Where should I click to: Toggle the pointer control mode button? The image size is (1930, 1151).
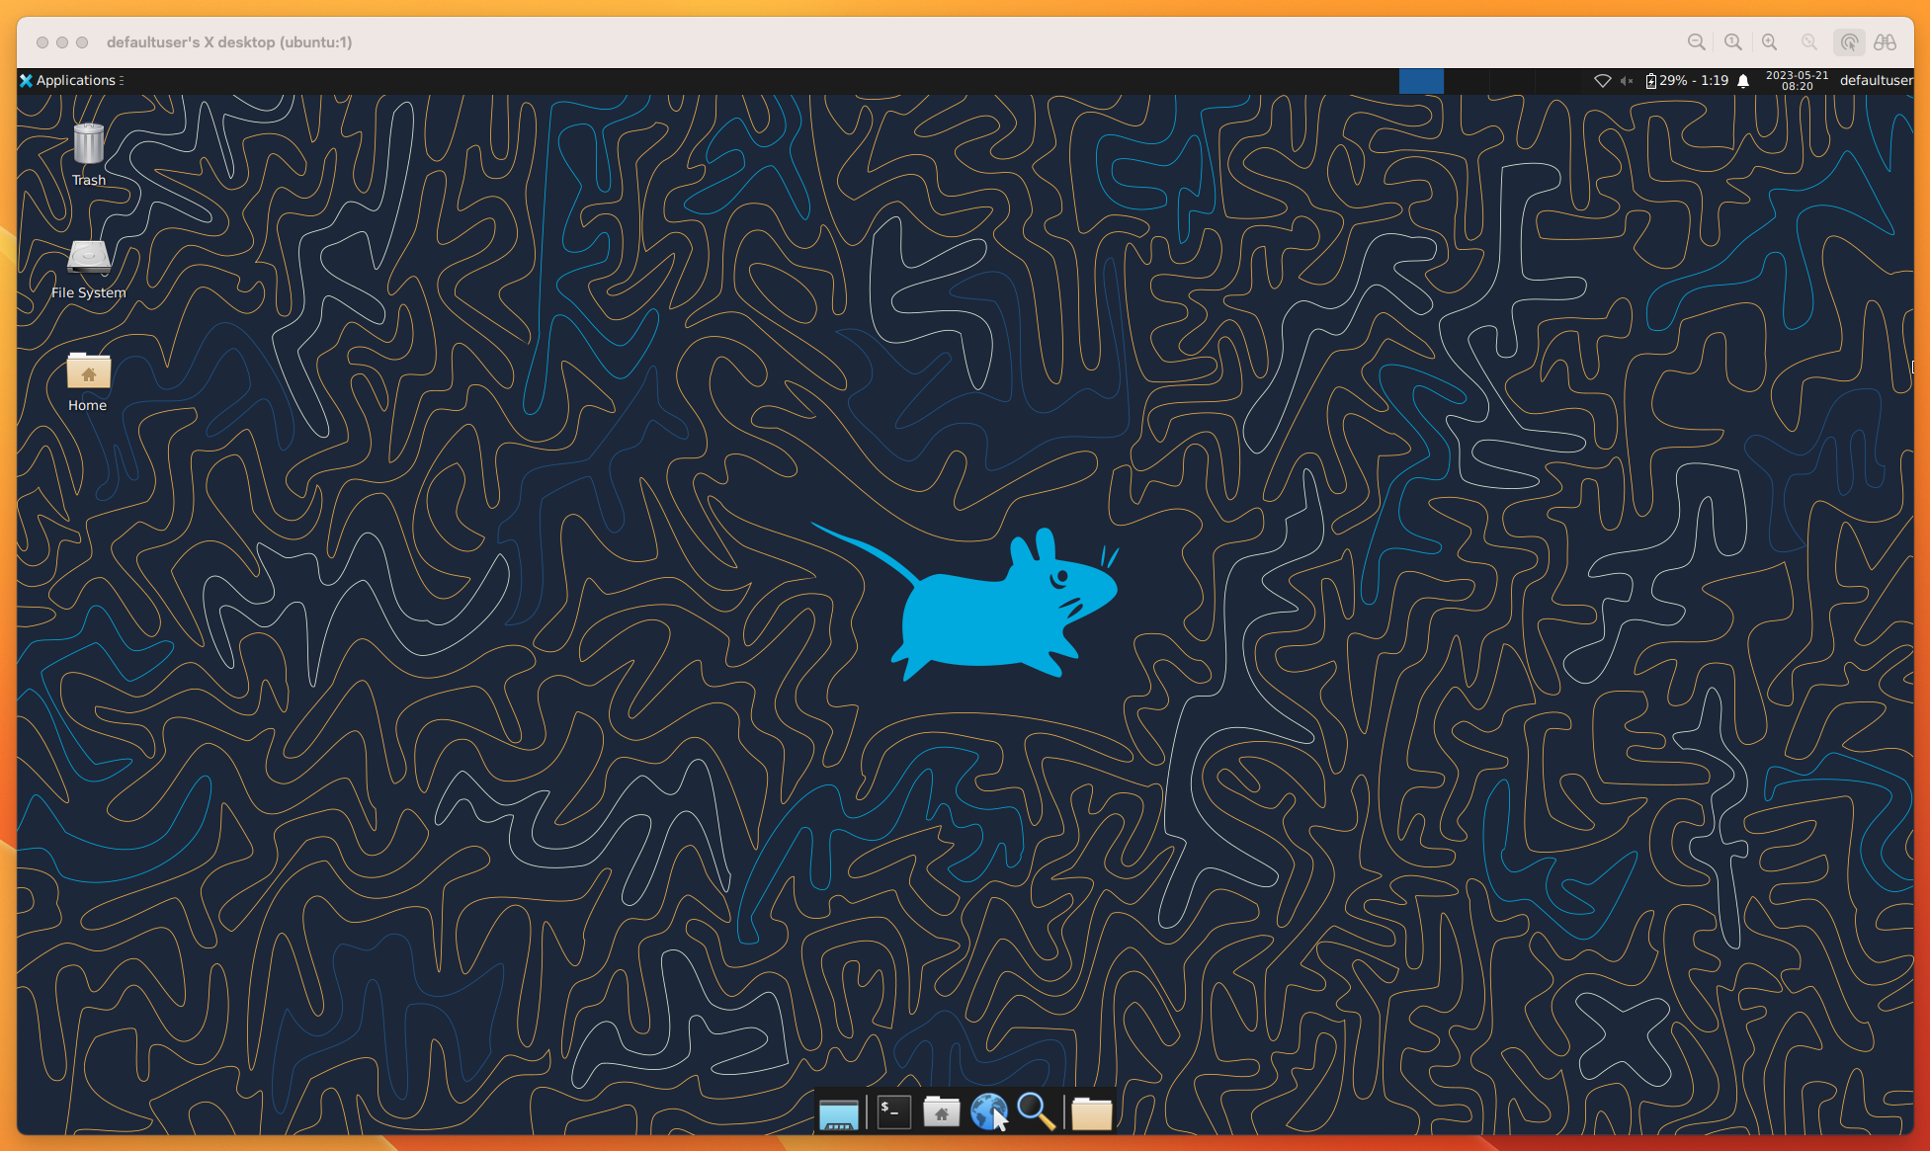click(1849, 42)
